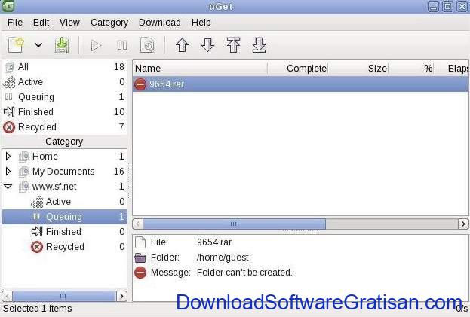Image resolution: width=470 pixels, height=317 pixels.
Task: Click the file icon beside File label
Action: (140, 242)
